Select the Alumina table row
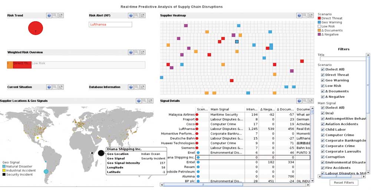 (x=235, y=176)
